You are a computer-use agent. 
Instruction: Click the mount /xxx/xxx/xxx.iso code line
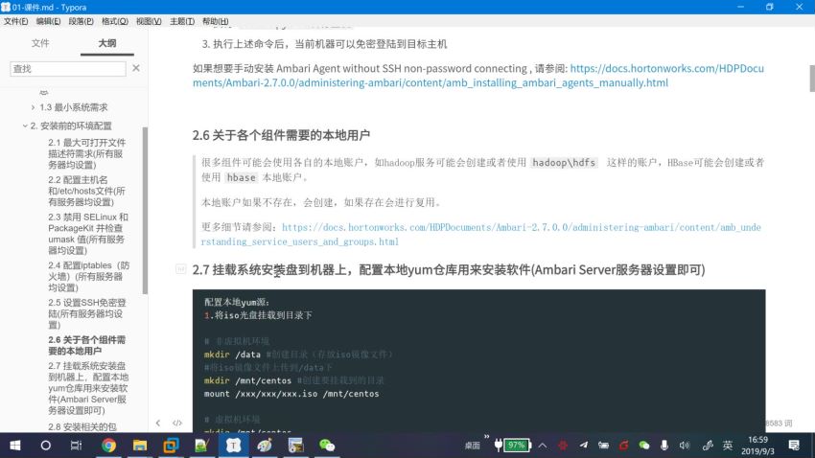coord(291,394)
